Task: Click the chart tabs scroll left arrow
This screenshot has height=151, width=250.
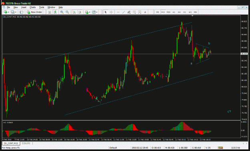Action: click(243, 143)
